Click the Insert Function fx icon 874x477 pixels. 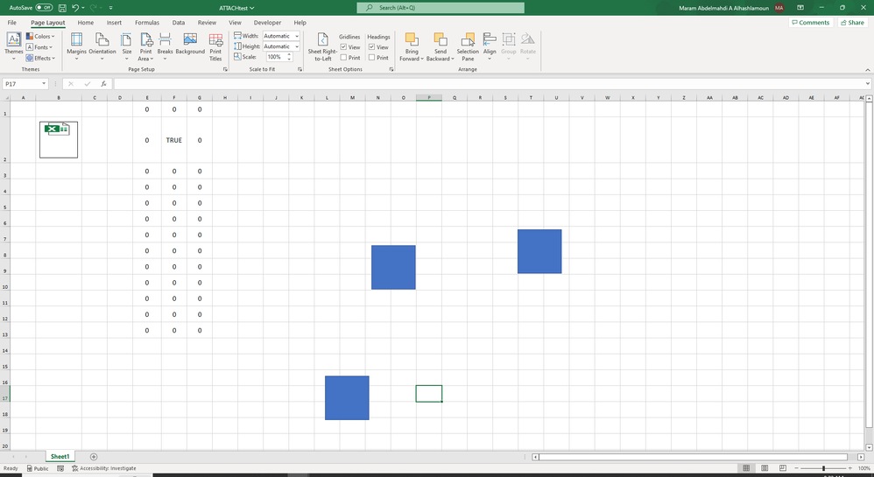click(x=103, y=84)
